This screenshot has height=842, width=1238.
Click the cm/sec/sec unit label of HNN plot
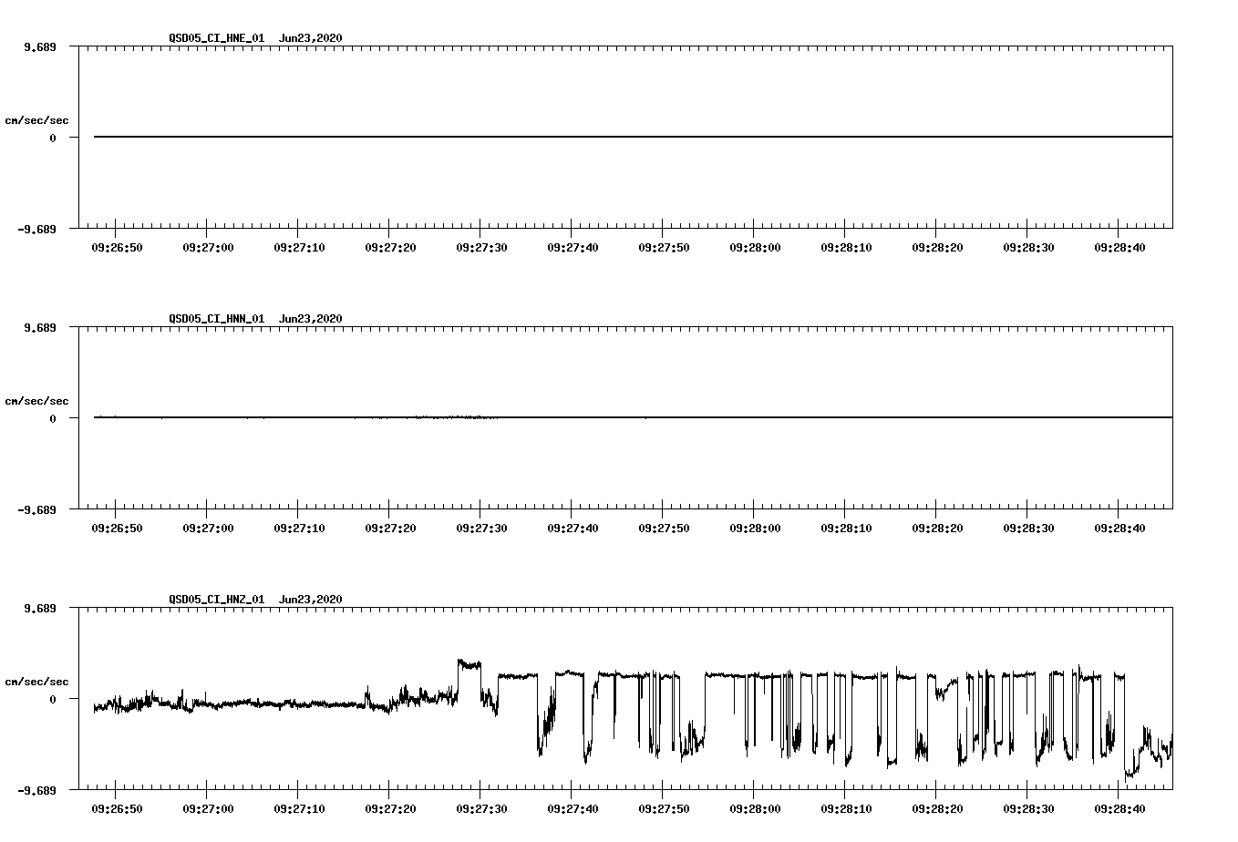36,401
